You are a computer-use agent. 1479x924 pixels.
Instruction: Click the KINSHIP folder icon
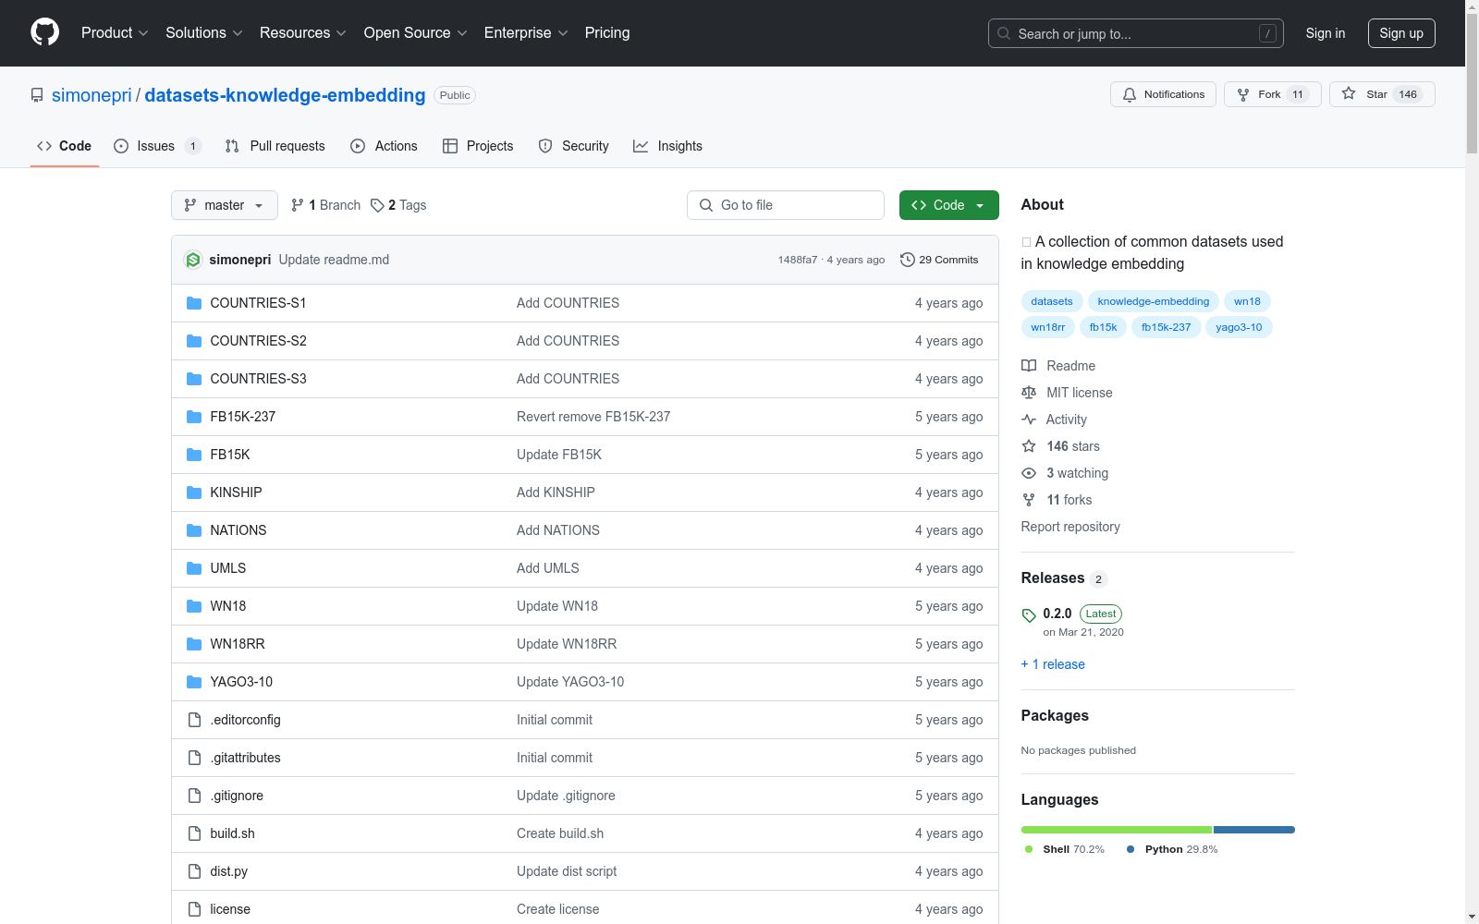tap(194, 492)
